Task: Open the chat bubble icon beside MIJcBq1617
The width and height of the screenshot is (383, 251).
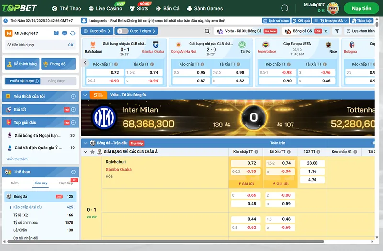Action: pyautogui.click(x=65, y=33)
